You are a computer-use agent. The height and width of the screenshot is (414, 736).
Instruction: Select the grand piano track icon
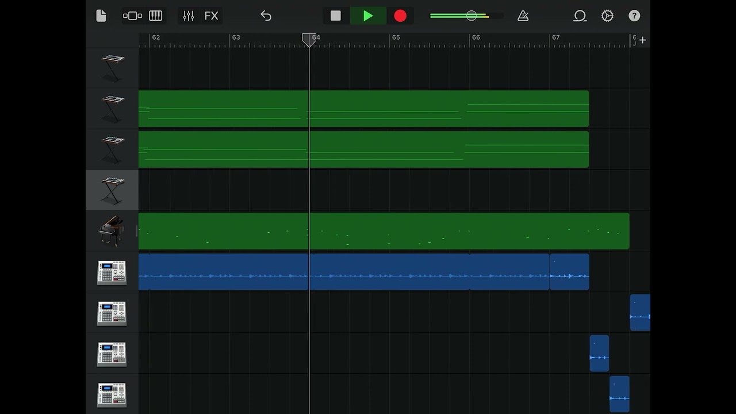pyautogui.click(x=112, y=231)
